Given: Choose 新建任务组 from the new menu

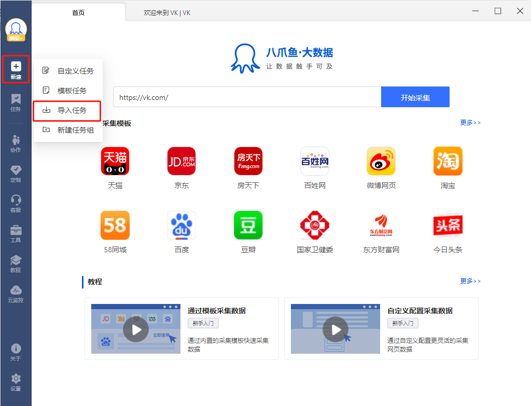Looking at the screenshot, I should pyautogui.click(x=68, y=130).
